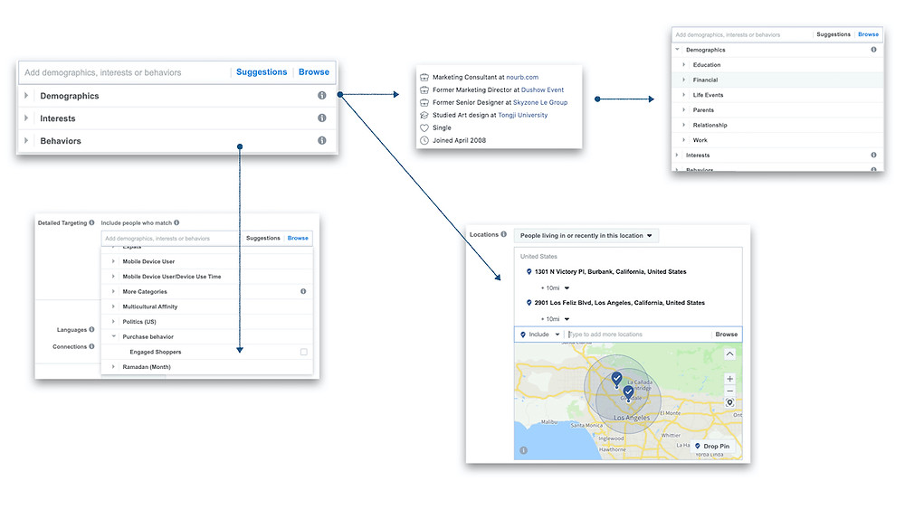Expand Interests in the large targeting panel
Image resolution: width=905 pixels, height=509 pixels.
click(26, 118)
